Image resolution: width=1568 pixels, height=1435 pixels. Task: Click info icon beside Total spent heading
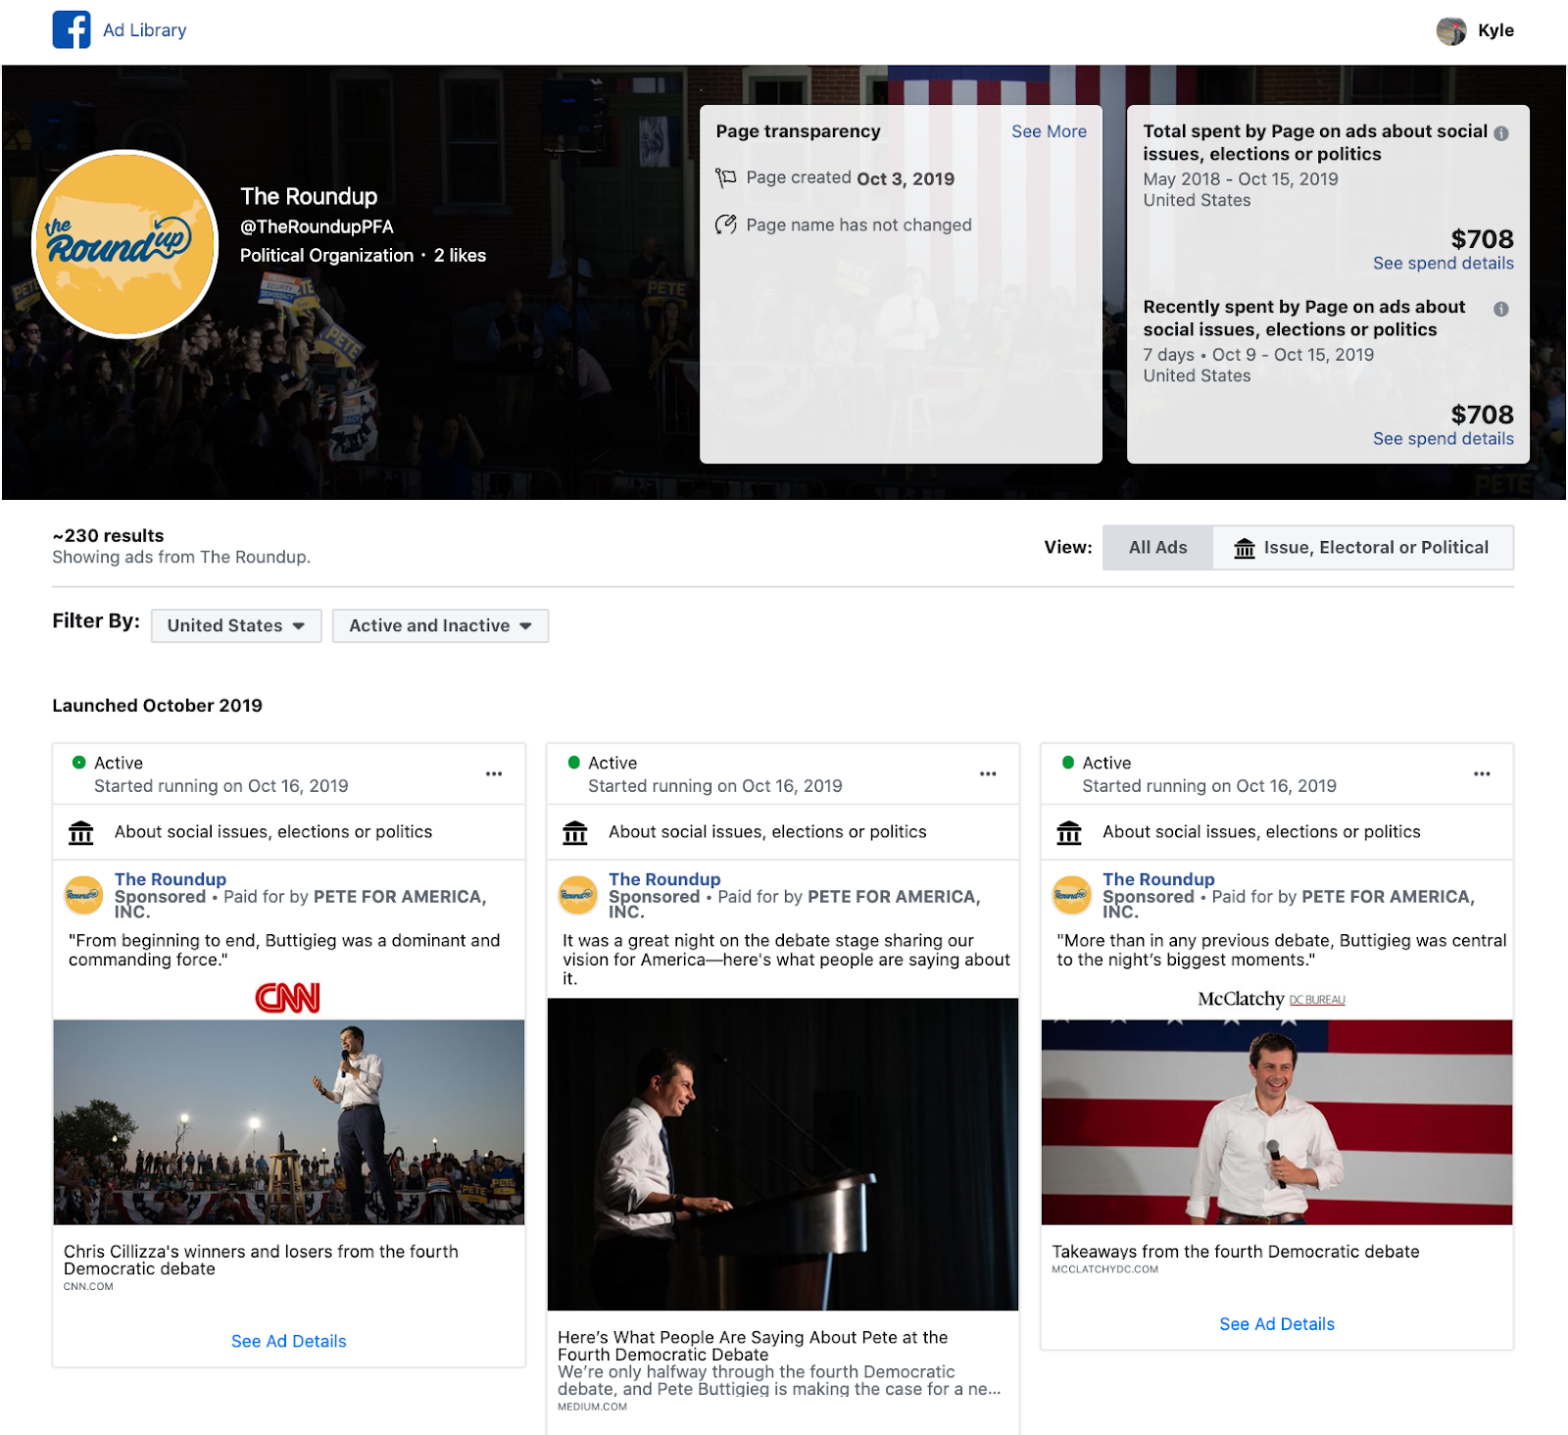click(1500, 133)
